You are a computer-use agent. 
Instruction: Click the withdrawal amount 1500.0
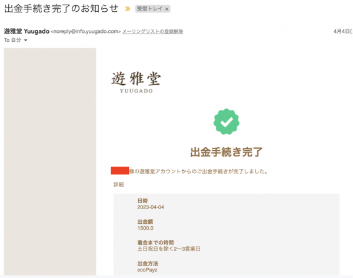point(145,228)
